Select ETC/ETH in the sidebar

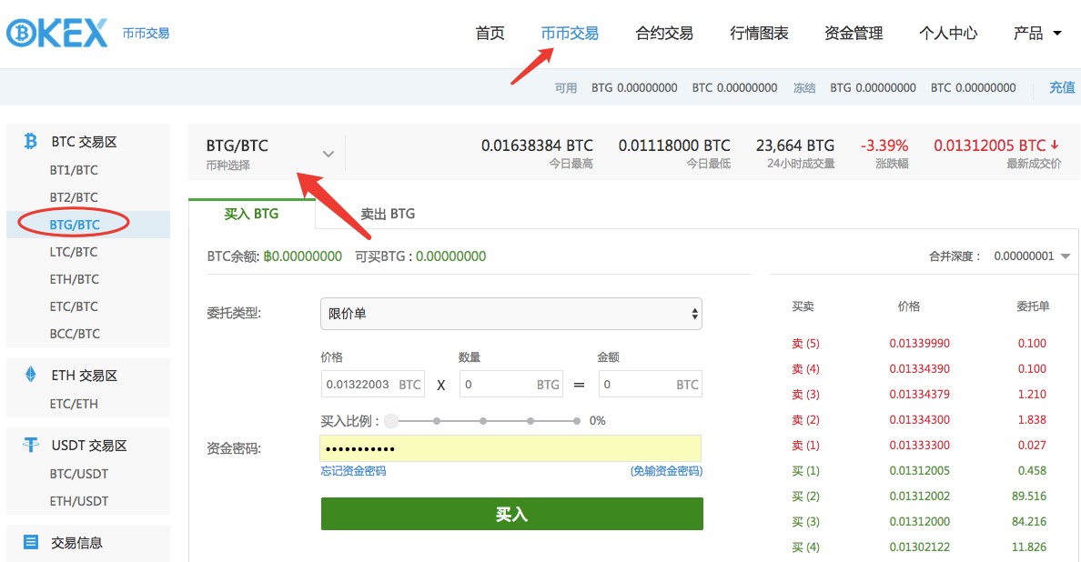(x=74, y=404)
